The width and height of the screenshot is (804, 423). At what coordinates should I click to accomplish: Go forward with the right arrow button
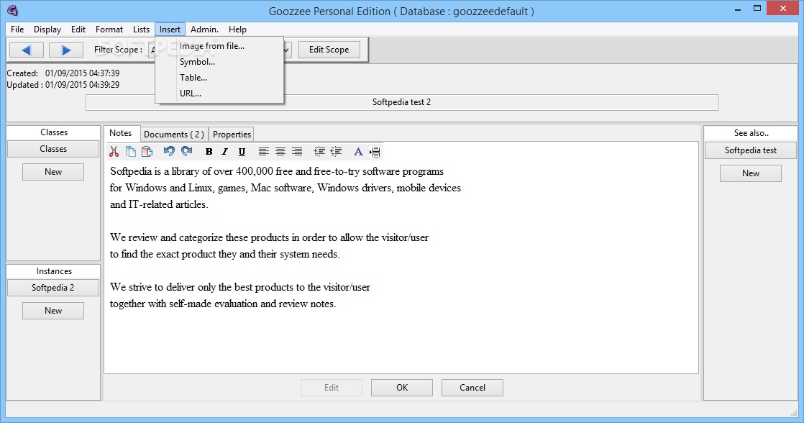pyautogui.click(x=66, y=50)
